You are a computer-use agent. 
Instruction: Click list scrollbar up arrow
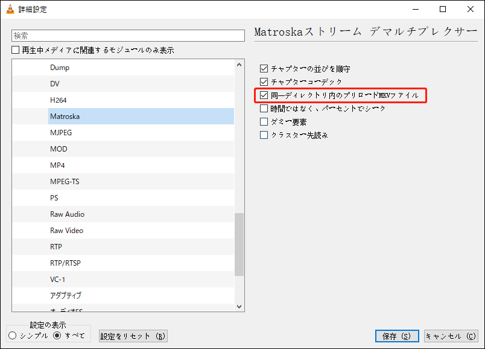point(239,65)
